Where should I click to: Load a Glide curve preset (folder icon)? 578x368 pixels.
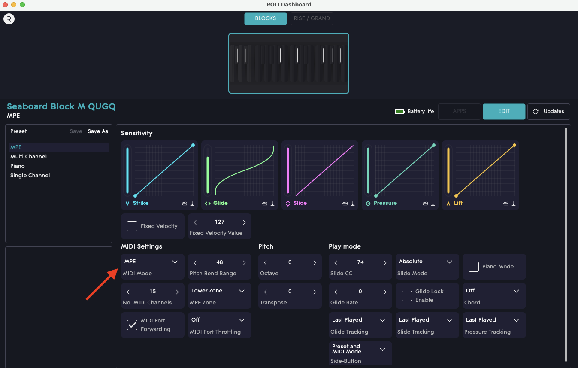pyautogui.click(x=265, y=204)
